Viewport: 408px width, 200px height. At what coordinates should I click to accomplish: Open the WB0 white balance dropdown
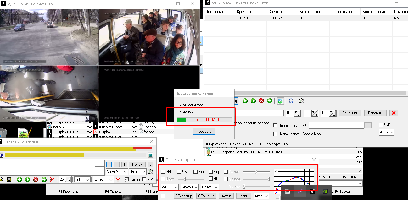pos(169,187)
